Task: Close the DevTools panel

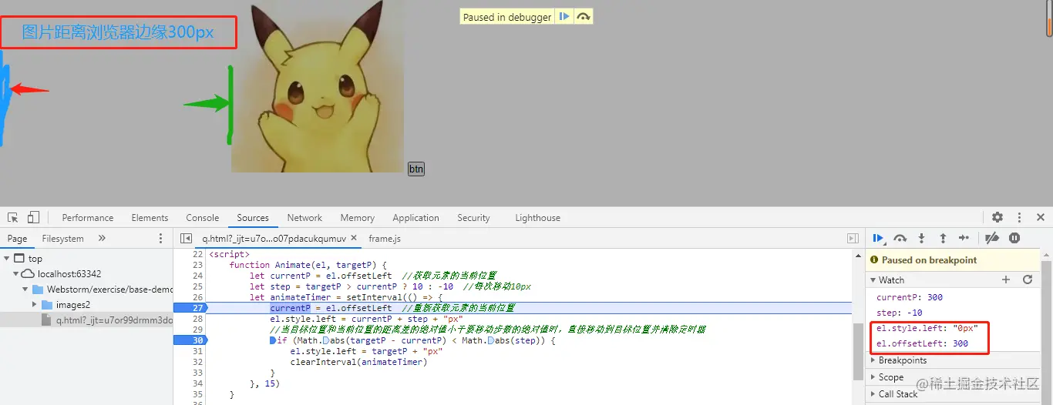Action: pyautogui.click(x=1041, y=218)
